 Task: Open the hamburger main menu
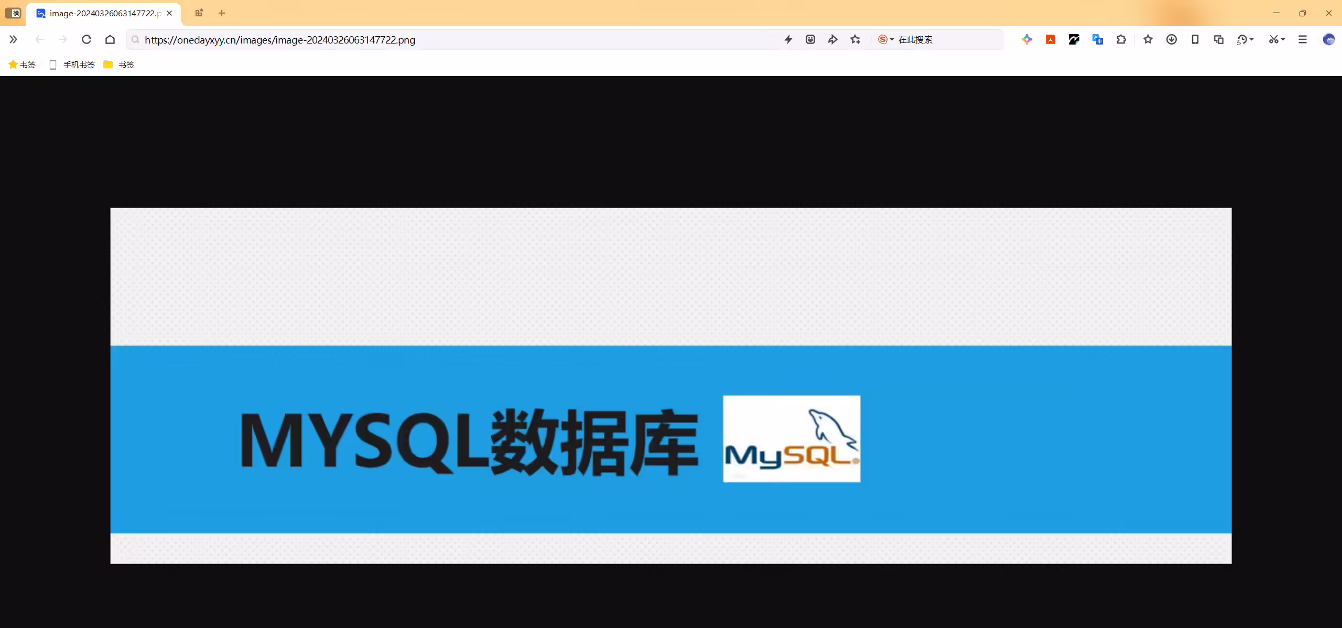(x=1303, y=39)
